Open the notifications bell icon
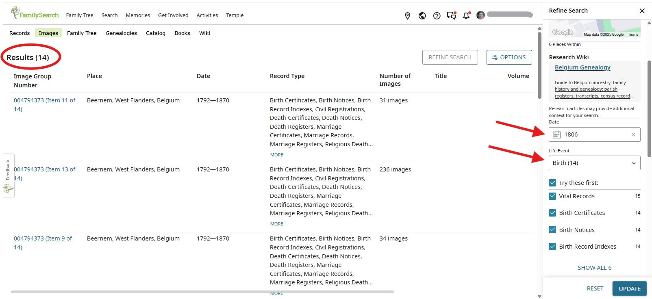 [466, 15]
